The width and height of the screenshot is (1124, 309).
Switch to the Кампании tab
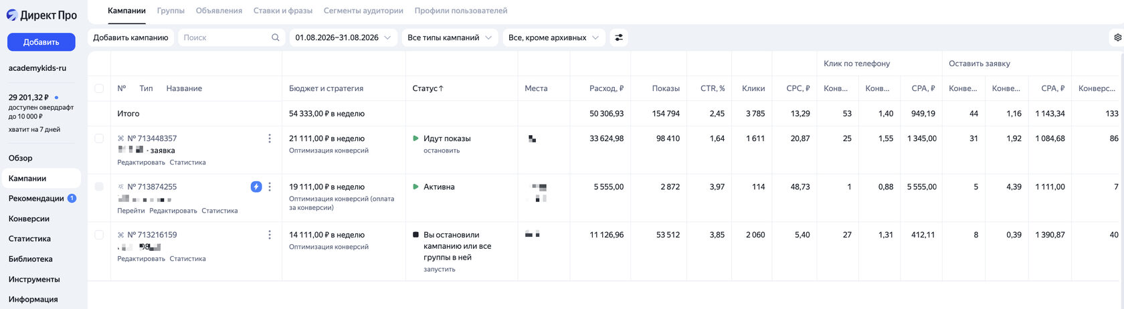click(126, 11)
